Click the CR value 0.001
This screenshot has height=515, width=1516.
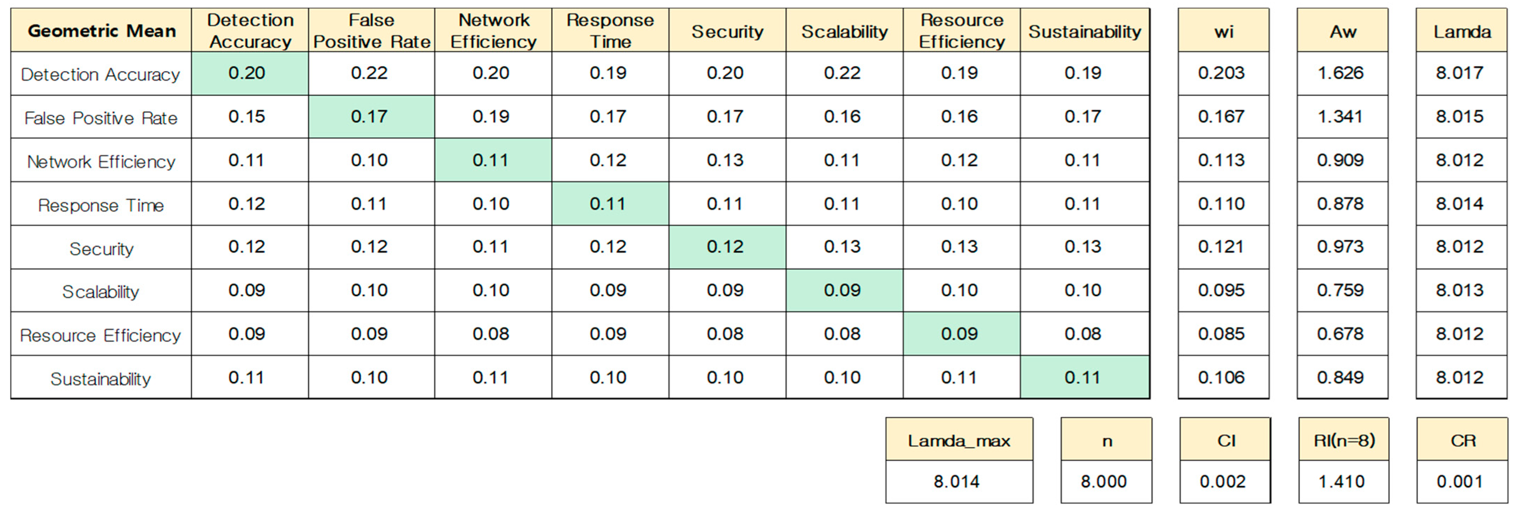[x=1460, y=482]
